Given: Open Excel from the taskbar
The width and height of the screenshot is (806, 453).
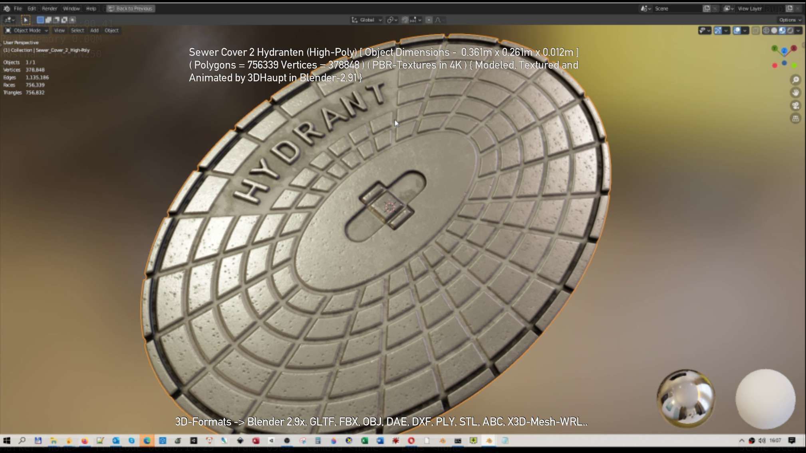Looking at the screenshot, I should pyautogui.click(x=364, y=440).
